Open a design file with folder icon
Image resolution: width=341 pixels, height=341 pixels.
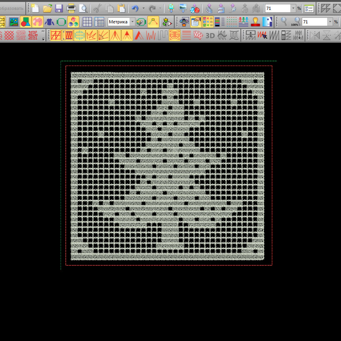[x=48, y=8]
